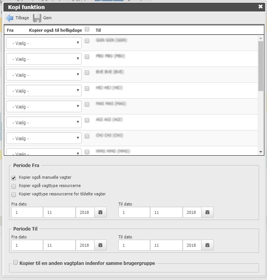Click the 'Gem' text label
Viewport: 267px width, 280px height.
(47, 18)
